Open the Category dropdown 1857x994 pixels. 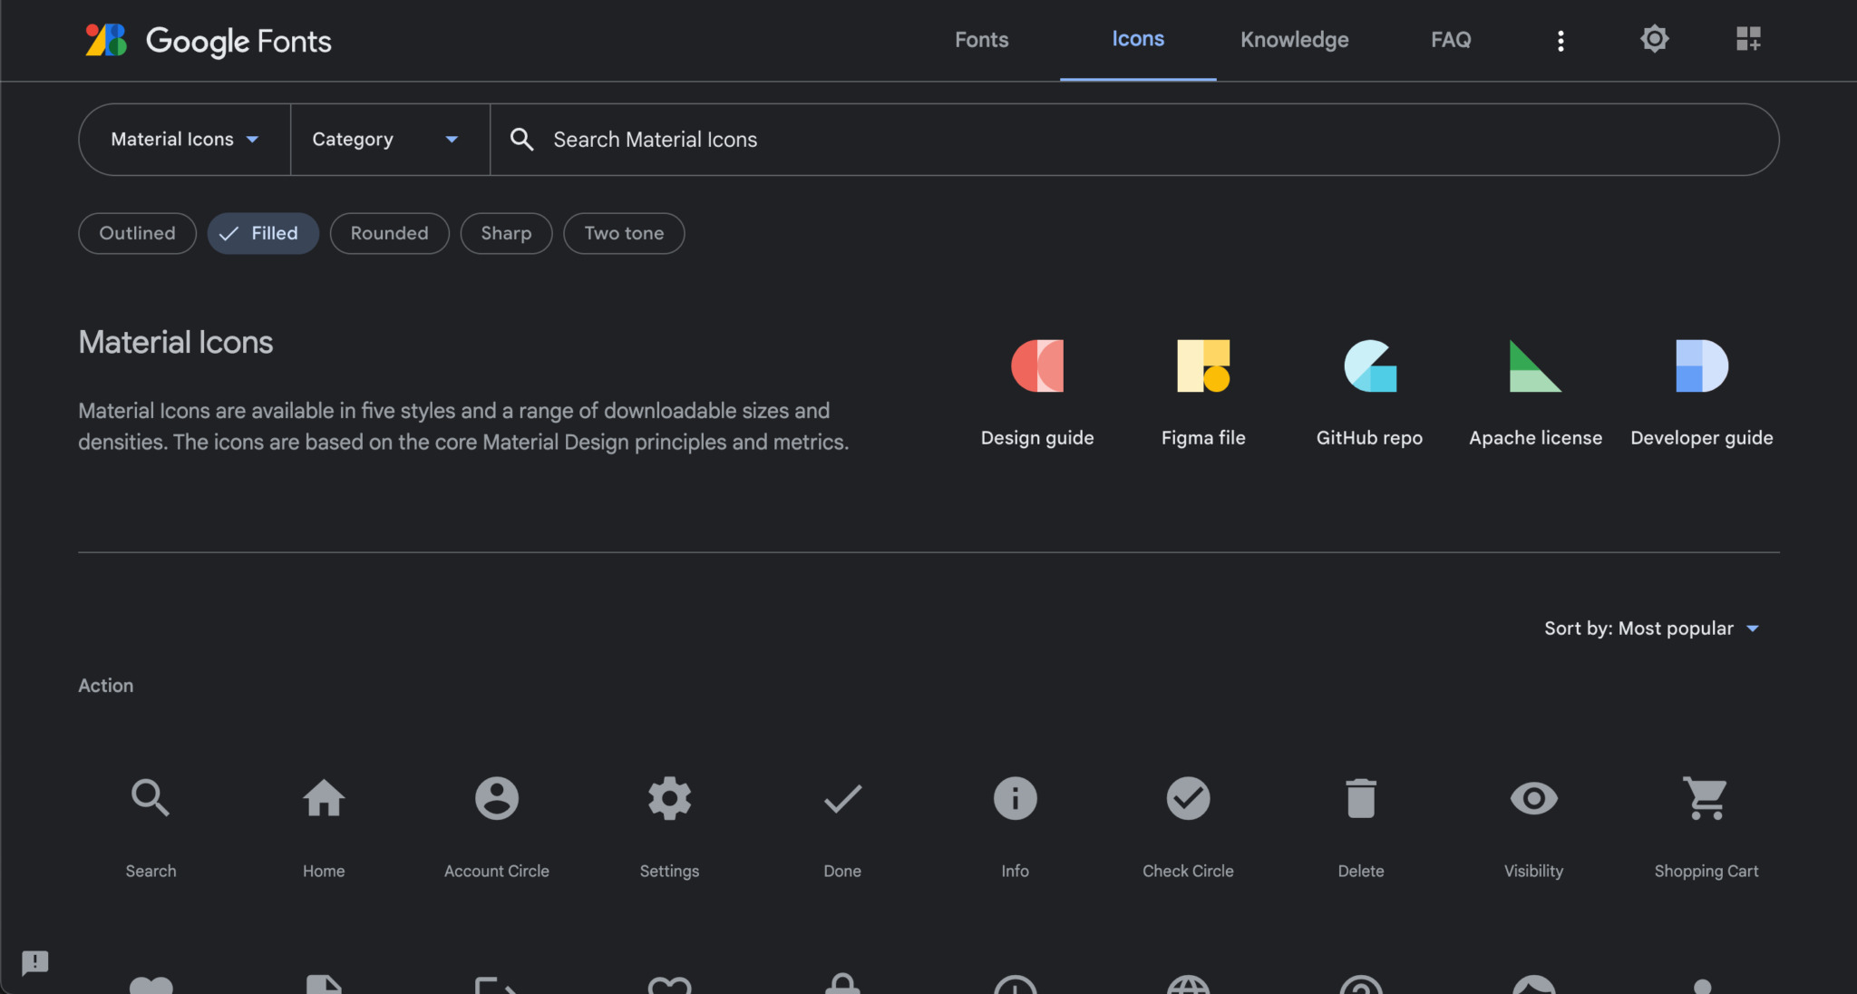point(385,140)
